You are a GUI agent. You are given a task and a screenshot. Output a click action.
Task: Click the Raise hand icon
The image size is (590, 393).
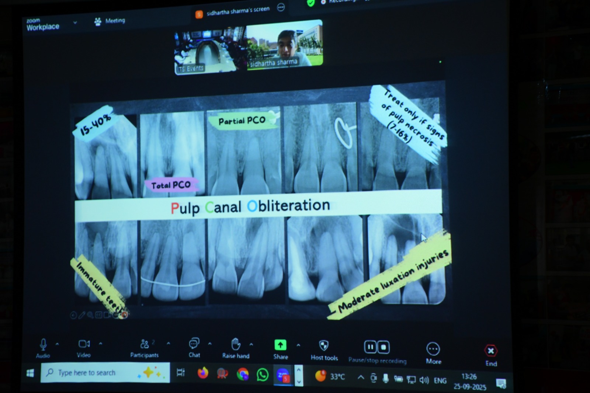pos(236,345)
